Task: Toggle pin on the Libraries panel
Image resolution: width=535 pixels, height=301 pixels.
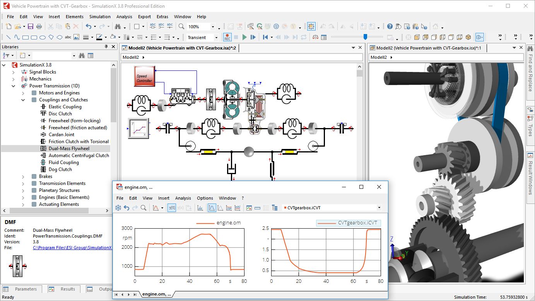Action: pos(106,47)
